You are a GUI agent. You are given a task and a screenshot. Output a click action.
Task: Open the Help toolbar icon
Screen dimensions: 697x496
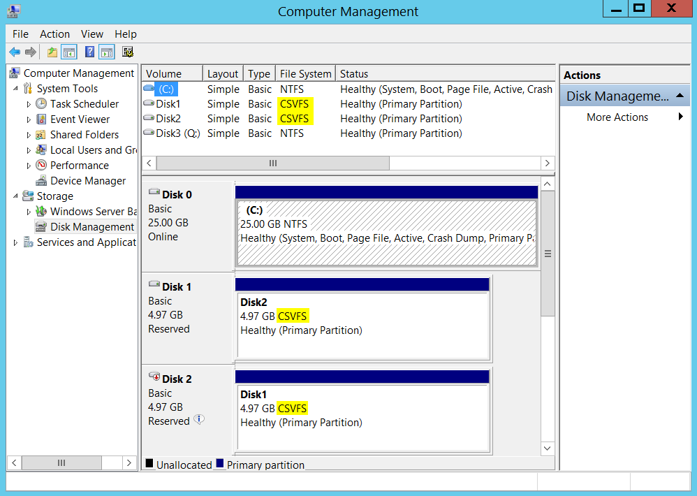click(x=89, y=52)
